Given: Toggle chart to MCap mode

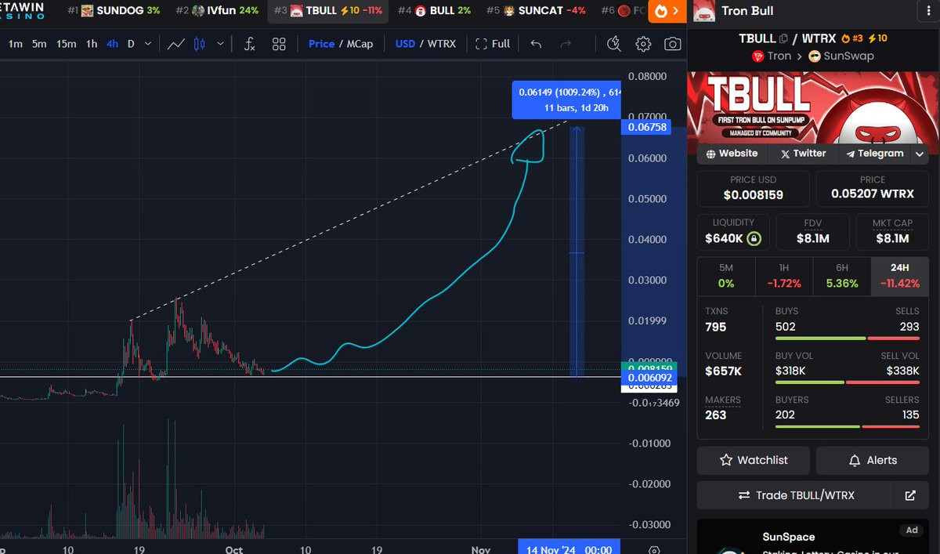Looking at the screenshot, I should (x=360, y=44).
